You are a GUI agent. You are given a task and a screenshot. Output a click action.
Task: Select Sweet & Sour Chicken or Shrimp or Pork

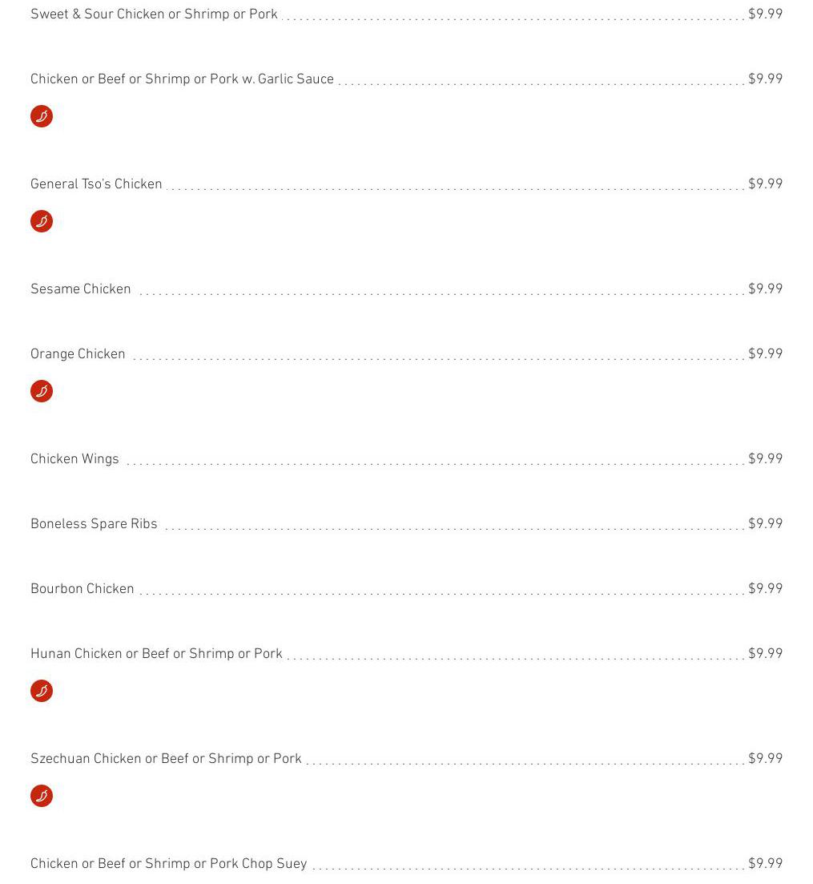pos(154,14)
